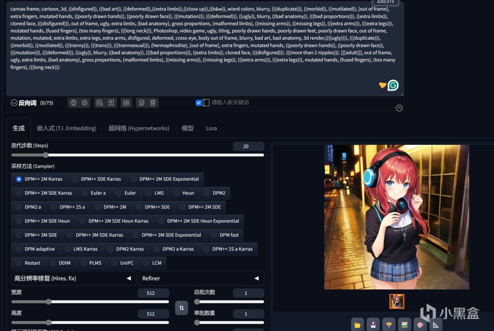Select the Restart sampler
This screenshot has width=494, height=331.
pyautogui.click(x=28, y=263)
